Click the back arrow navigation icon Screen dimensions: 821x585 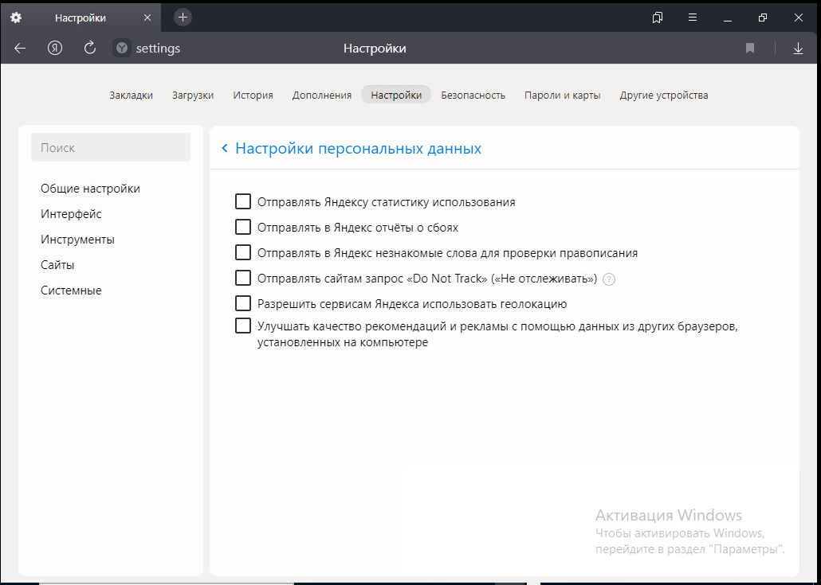[x=20, y=49]
